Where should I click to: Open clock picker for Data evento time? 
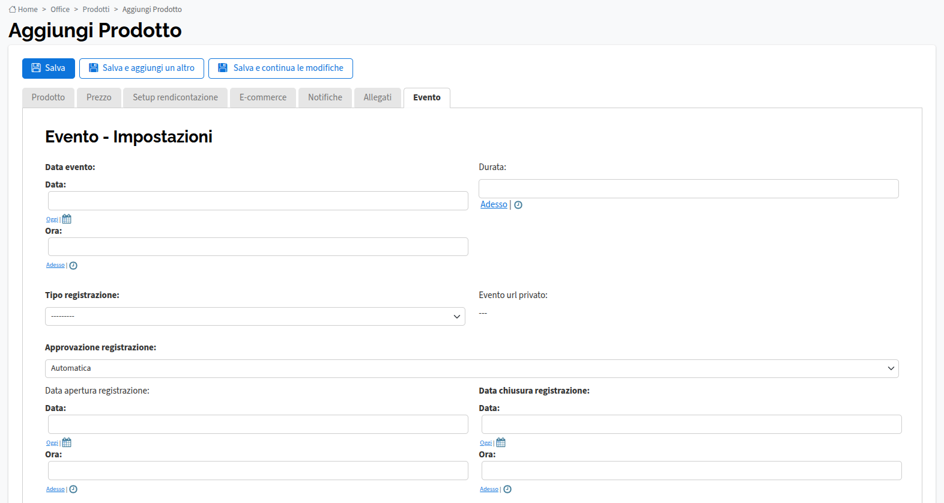(73, 266)
